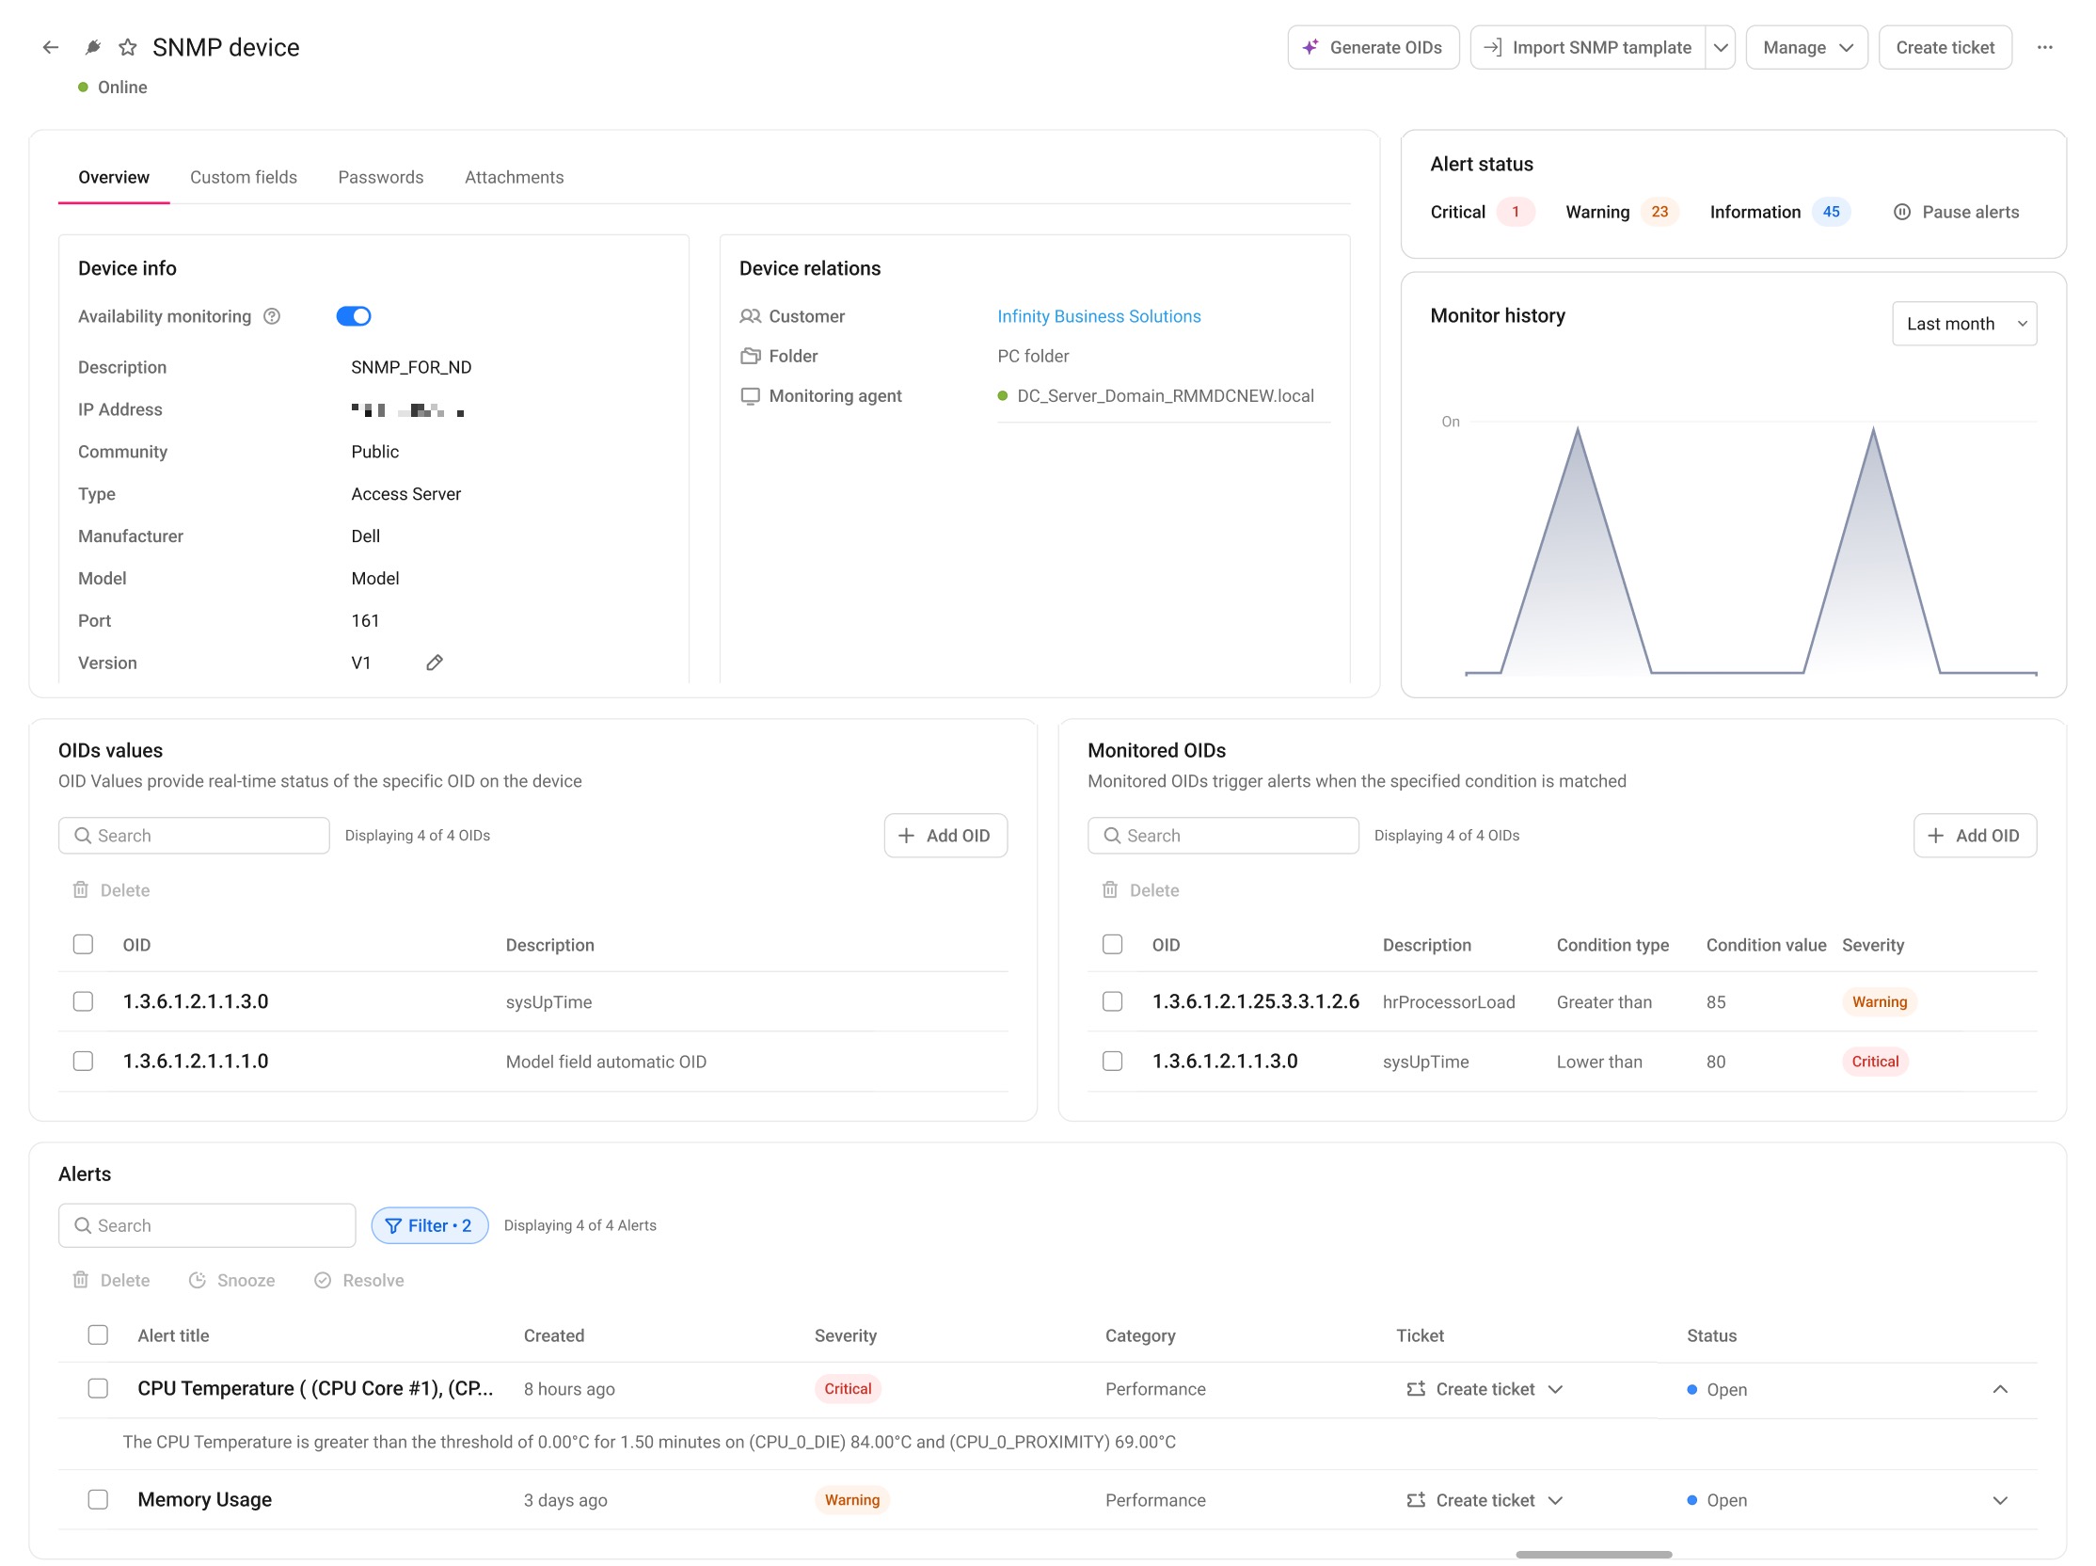Star the SNMP device as favorite
The height and width of the screenshot is (1566, 2096).
[x=128, y=47]
